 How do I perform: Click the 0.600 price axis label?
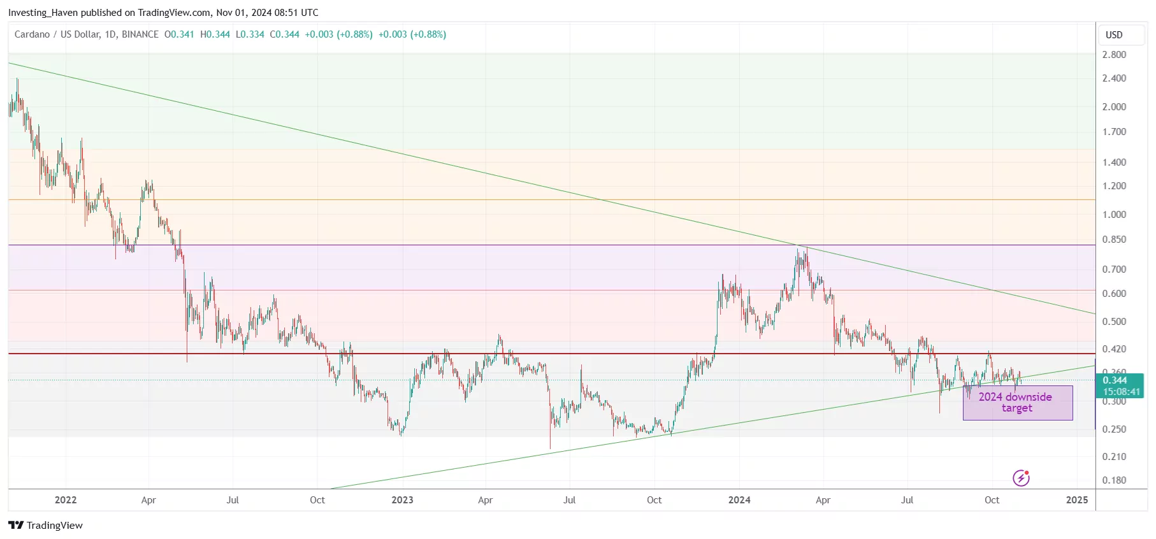pos(1114,294)
